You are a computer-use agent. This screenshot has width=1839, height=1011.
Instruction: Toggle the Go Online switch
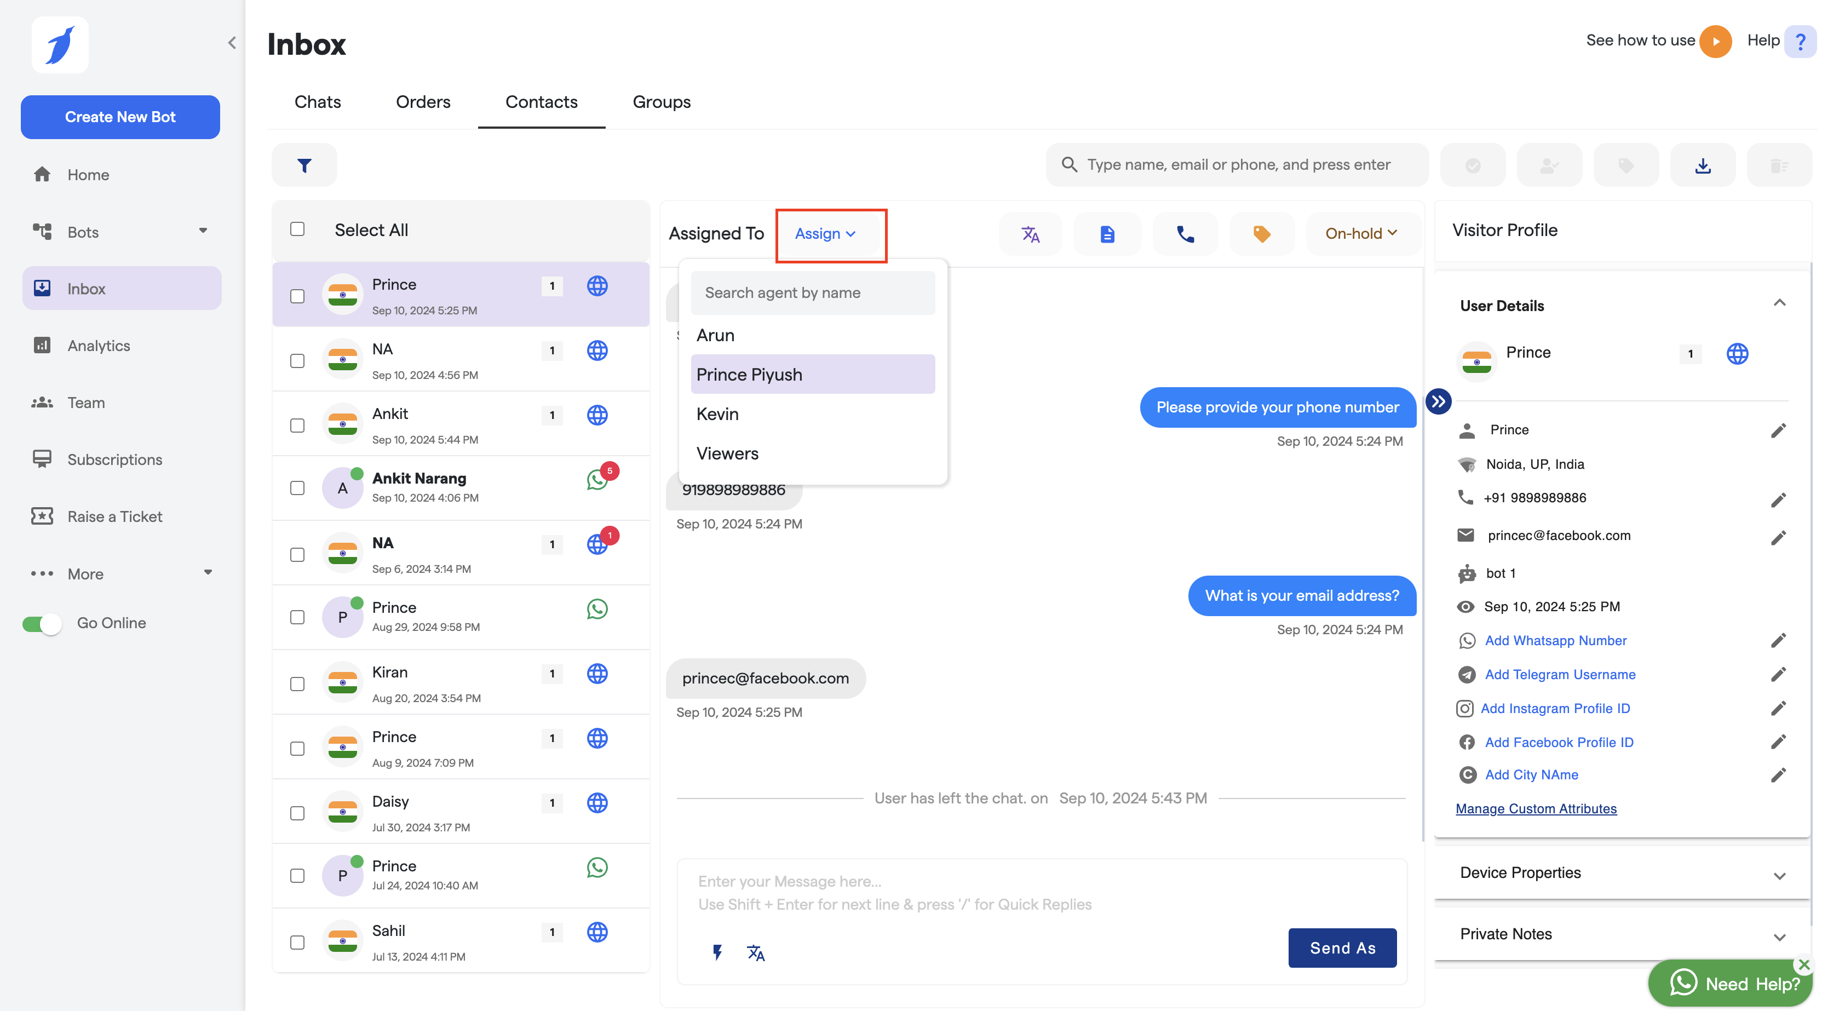[42, 623]
